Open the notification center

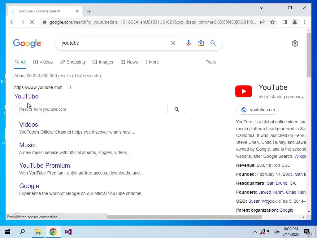[x=307, y=232]
